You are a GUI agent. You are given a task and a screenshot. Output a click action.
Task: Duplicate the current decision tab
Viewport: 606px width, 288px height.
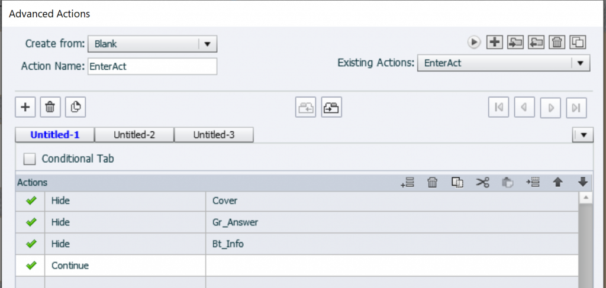[76, 107]
